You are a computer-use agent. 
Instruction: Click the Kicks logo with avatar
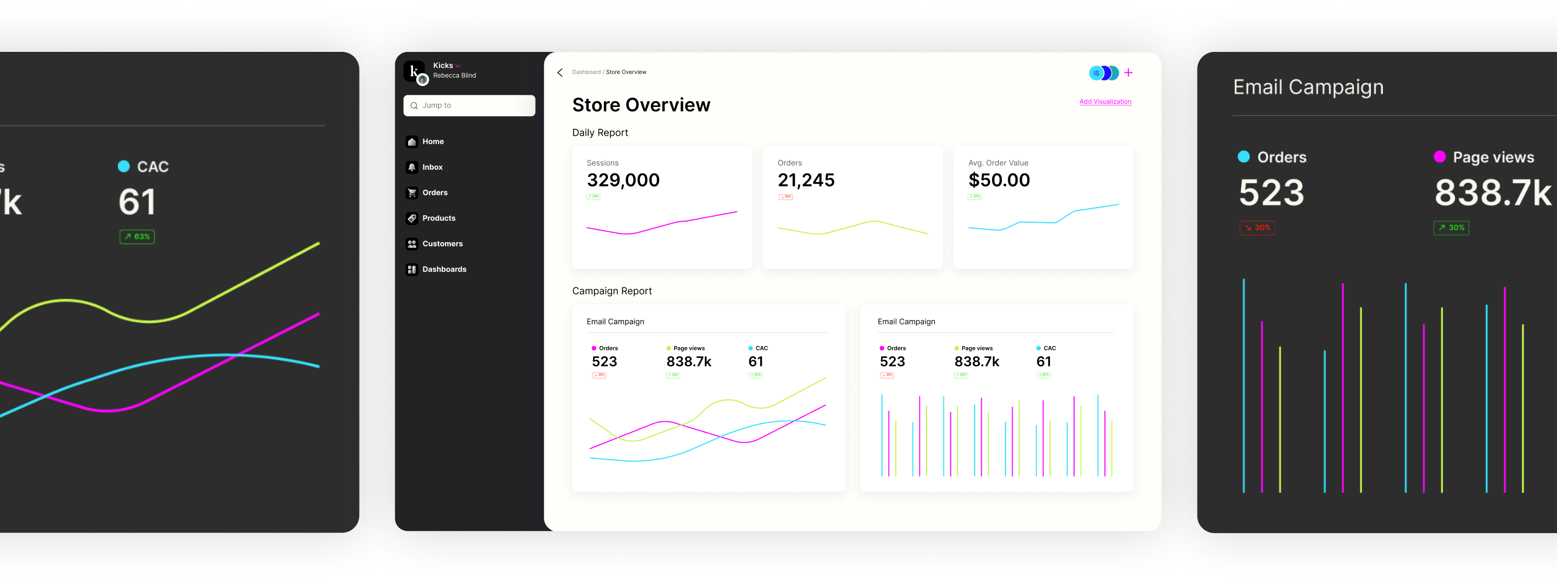[415, 72]
